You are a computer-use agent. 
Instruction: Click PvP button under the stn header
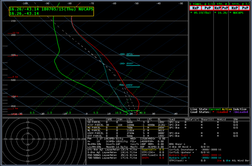(x=225, y=8)
